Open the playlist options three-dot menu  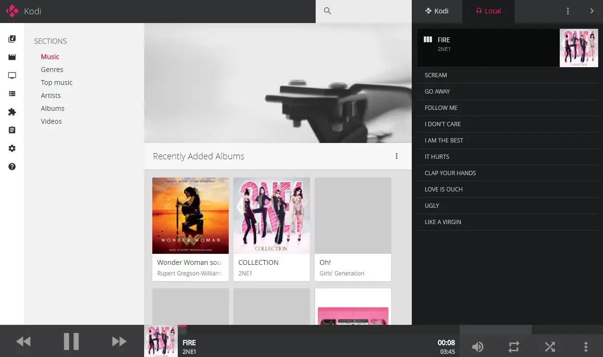point(568,11)
